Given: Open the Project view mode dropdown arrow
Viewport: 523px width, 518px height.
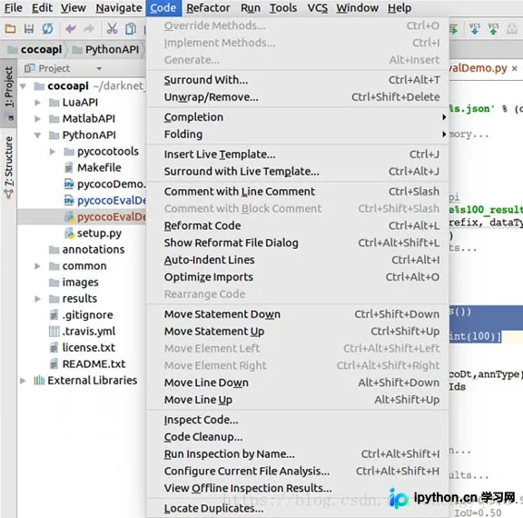Looking at the screenshot, I should (x=99, y=69).
